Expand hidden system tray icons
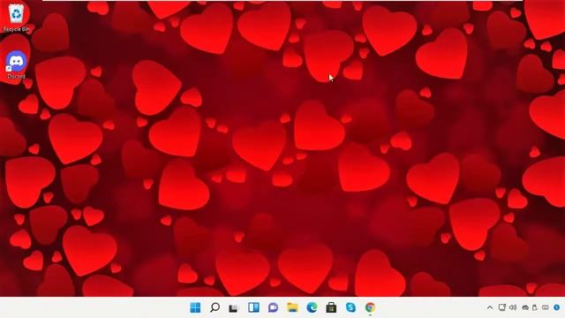The image size is (565, 318). (490, 307)
